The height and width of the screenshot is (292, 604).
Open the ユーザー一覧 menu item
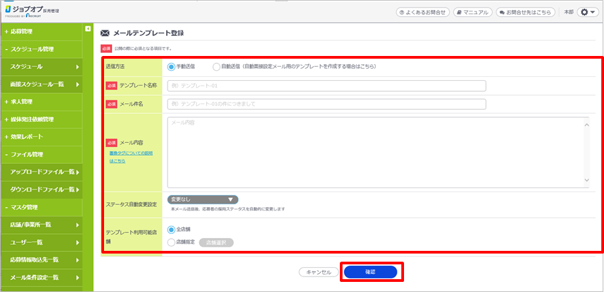click(x=44, y=242)
